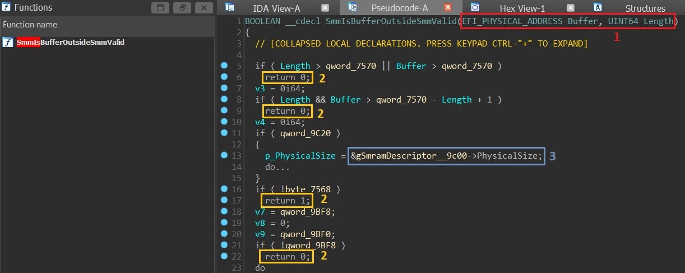
Task: Click the IDA View-A tab icon
Action: click(229, 7)
